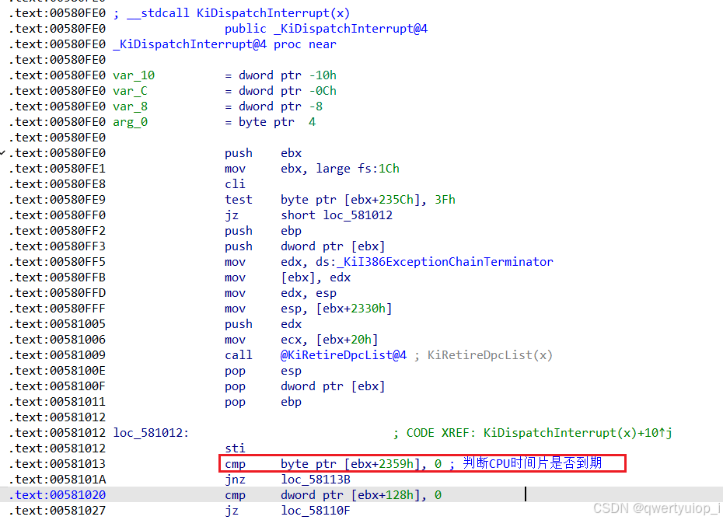Click the pop esp instruction
The height and width of the screenshot is (520, 723).
pyautogui.click(x=263, y=371)
